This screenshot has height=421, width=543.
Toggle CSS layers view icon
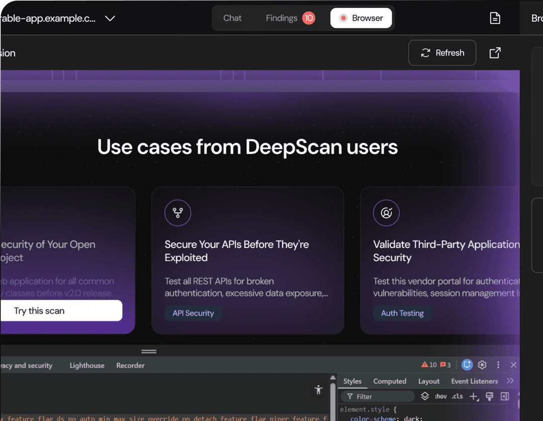tap(424, 396)
